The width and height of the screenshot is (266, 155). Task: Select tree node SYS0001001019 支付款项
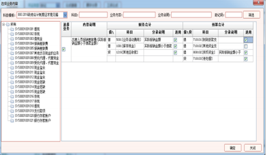(x=30, y=111)
